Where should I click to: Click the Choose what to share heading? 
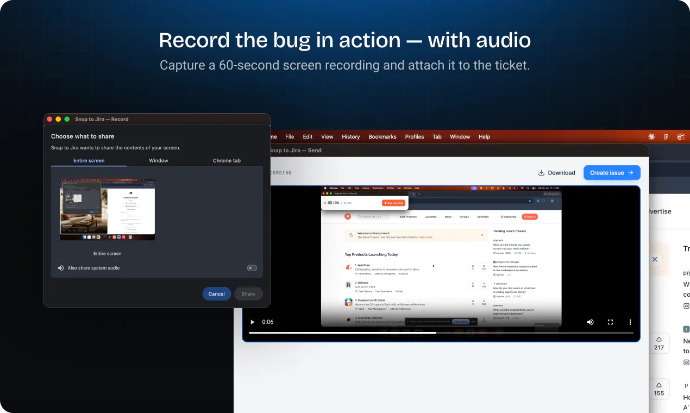click(83, 136)
